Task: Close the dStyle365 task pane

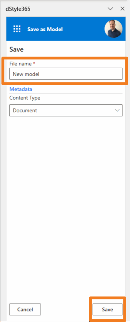Action: pos(122,8)
